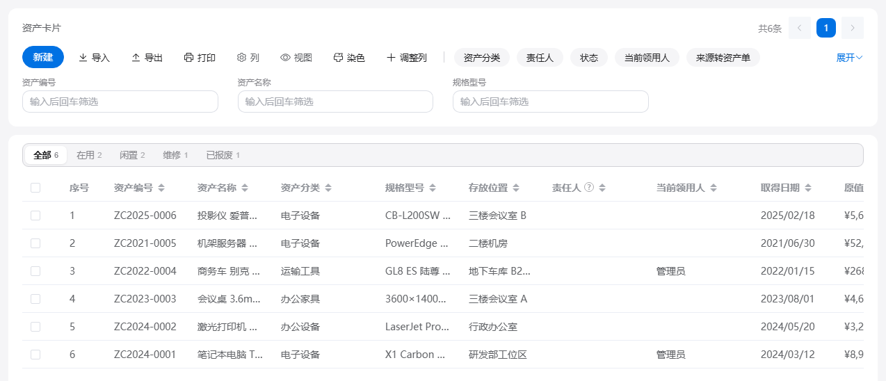886x381 pixels.
Task: Open the 列 column settings
Action: point(248,58)
